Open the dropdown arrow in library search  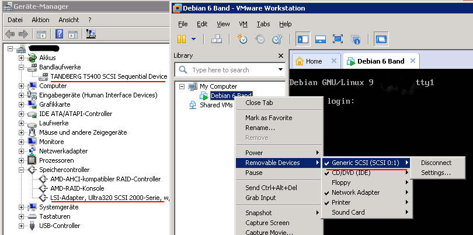point(280,70)
